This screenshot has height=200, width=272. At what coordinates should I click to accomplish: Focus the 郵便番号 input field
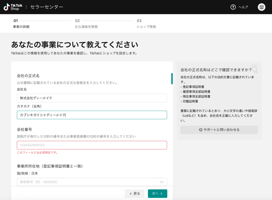(x=92, y=182)
